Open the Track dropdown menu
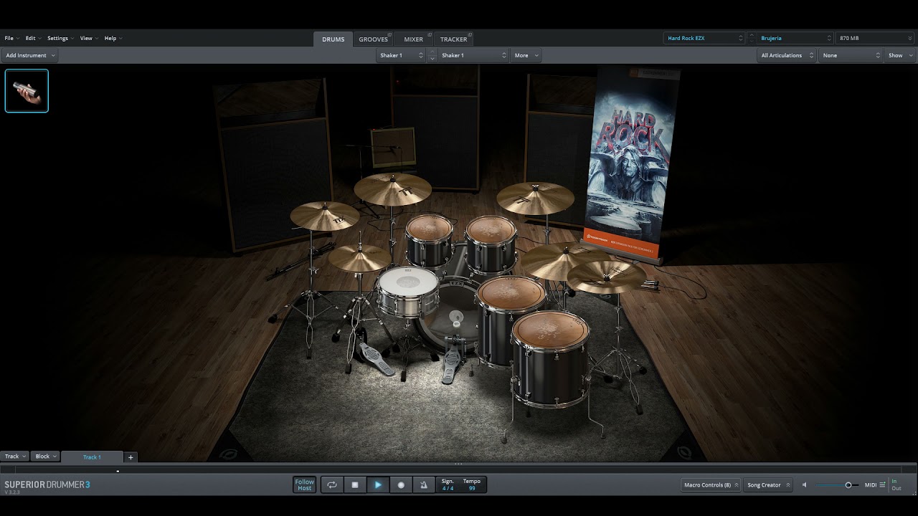This screenshot has width=918, height=516. point(15,457)
